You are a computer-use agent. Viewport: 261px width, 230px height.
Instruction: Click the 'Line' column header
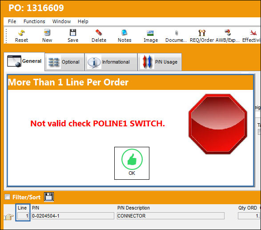(22, 208)
